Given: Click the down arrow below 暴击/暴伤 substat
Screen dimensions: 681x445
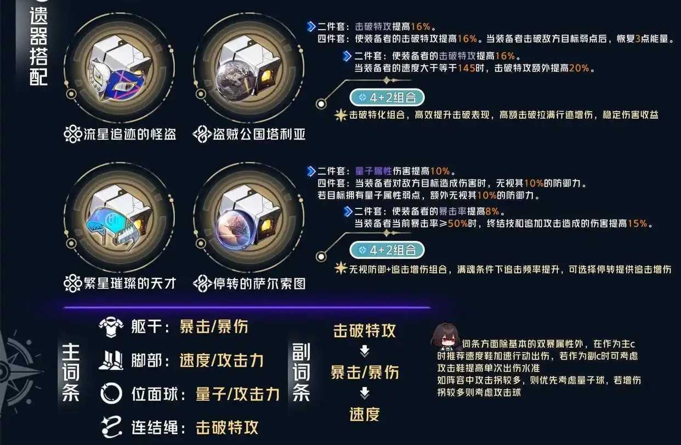Looking at the screenshot, I should coord(364,393).
